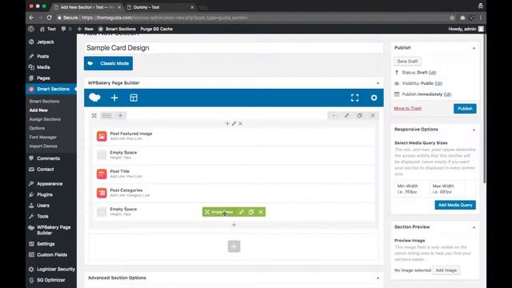
Task: Open WPBakery page settings gear
Action: click(374, 98)
